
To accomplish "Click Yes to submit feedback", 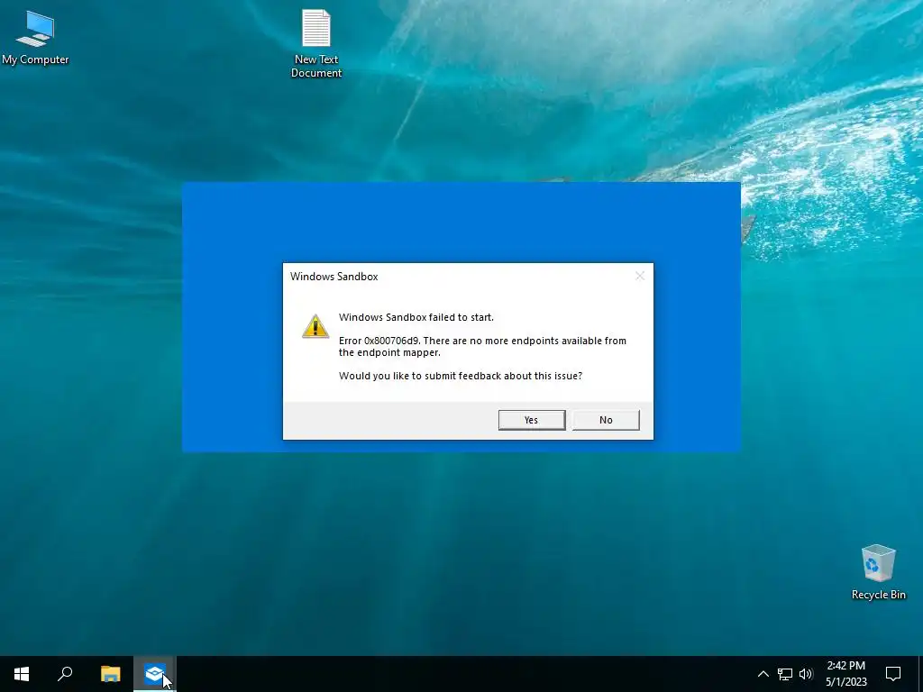I will tap(532, 420).
